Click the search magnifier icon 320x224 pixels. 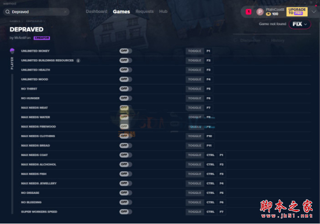(x=8, y=12)
